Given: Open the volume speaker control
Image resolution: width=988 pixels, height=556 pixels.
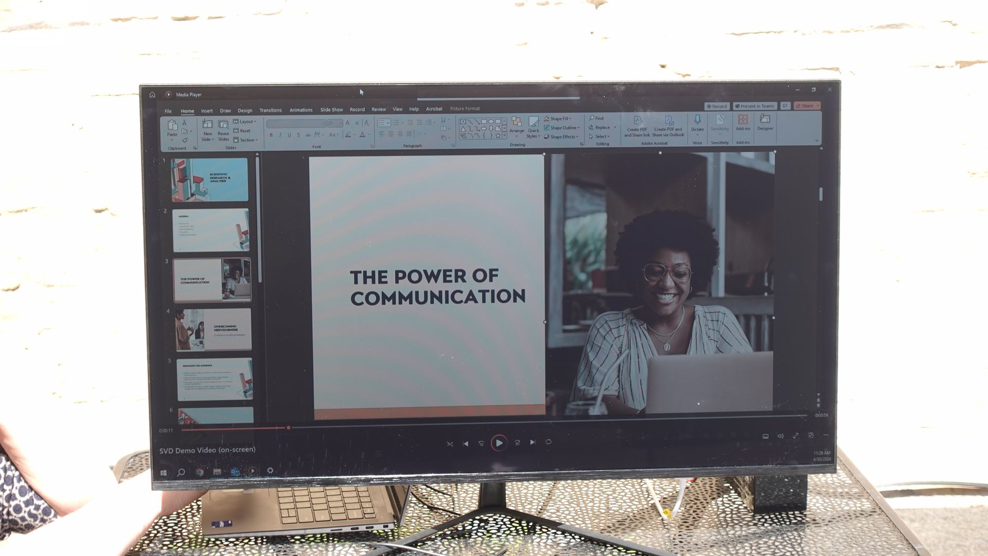Looking at the screenshot, I should (780, 436).
